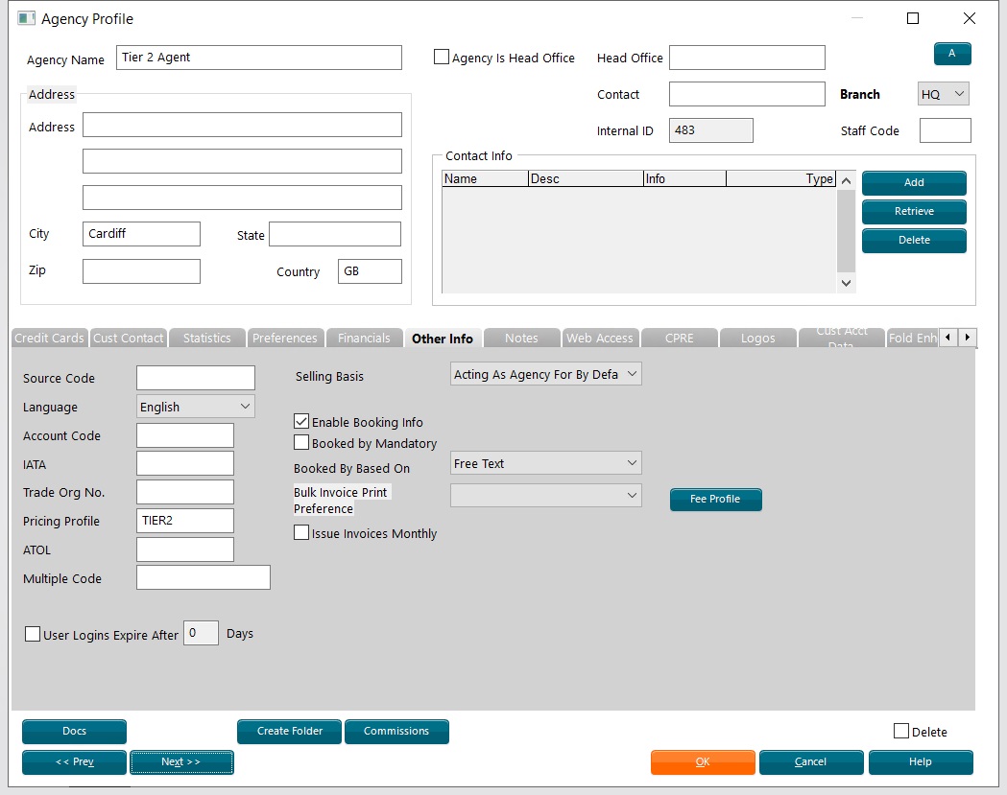Click the State field
Viewport: 1007px width, 795px height.
tap(335, 234)
